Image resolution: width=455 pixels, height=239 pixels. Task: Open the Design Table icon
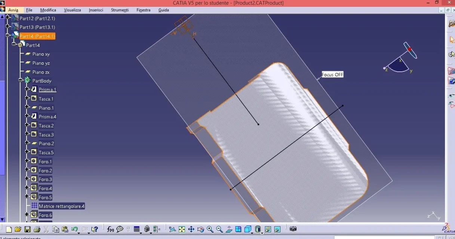(137, 229)
